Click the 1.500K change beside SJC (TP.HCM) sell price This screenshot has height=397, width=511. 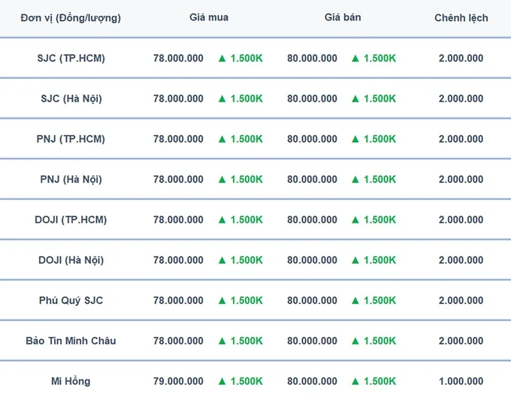coord(379,59)
